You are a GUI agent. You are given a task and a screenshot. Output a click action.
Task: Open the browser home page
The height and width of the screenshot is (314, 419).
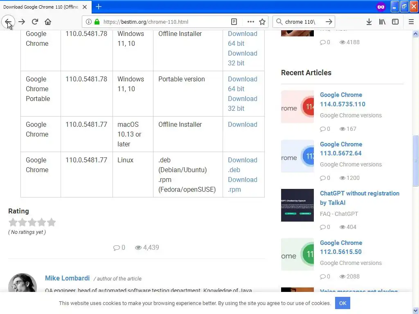click(48, 22)
